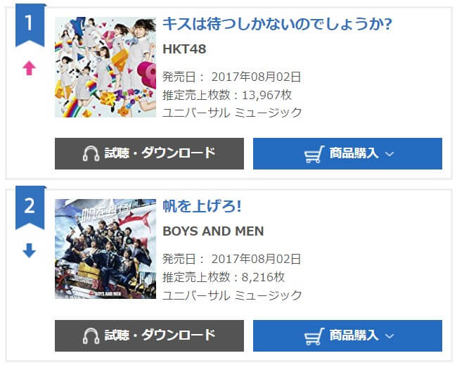Click the rank 1 blue ribbon badge
Screen dimensions: 457x365
[30, 25]
